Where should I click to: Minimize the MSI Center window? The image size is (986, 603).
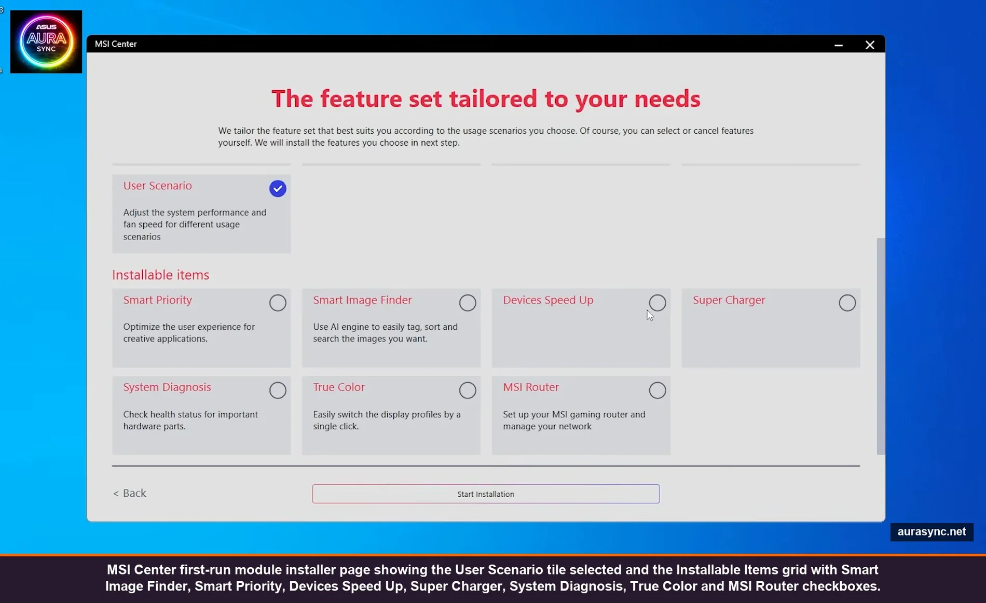pos(839,45)
